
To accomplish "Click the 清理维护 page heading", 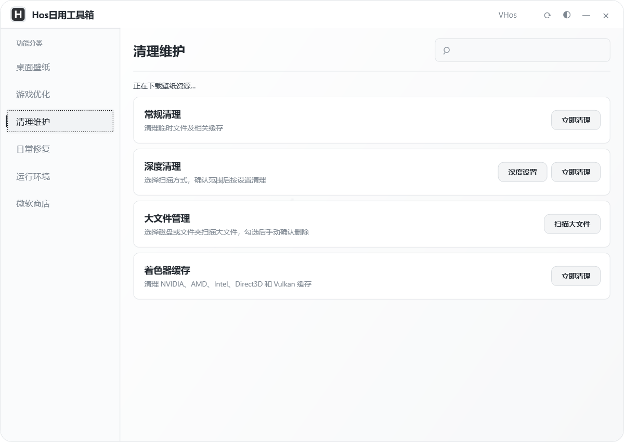I will (159, 51).
